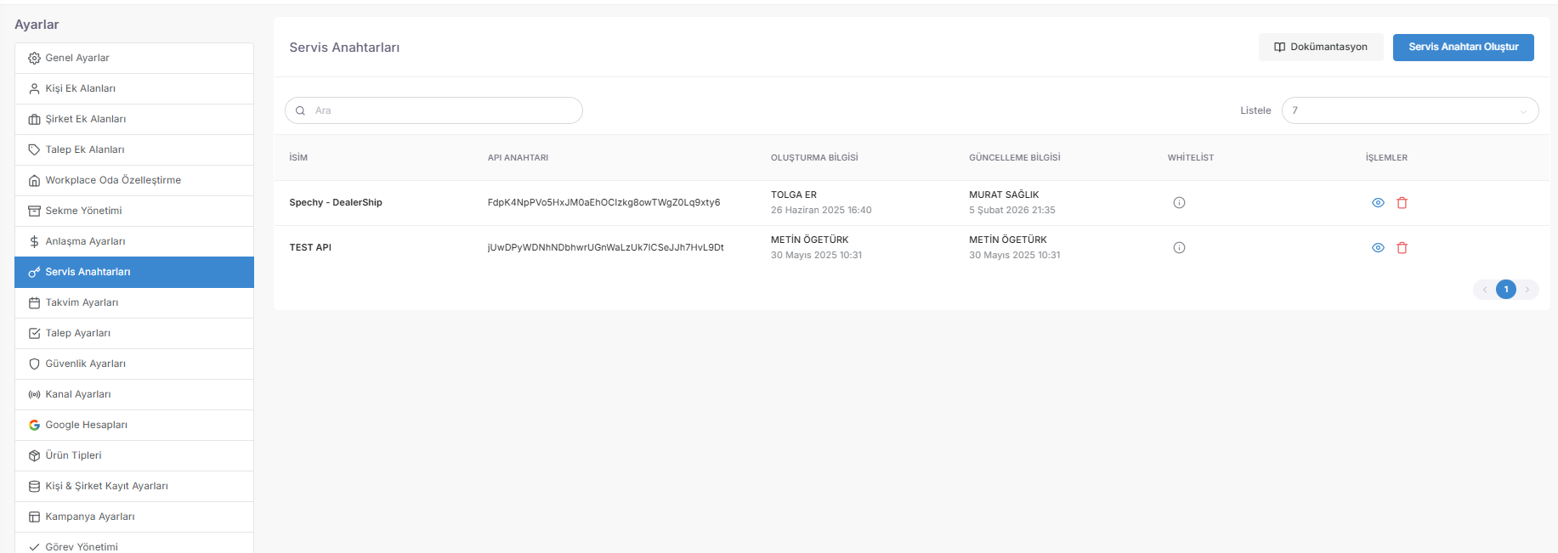Open Google Hesapları in sidebar
The image size is (1558, 553).
(134, 426)
